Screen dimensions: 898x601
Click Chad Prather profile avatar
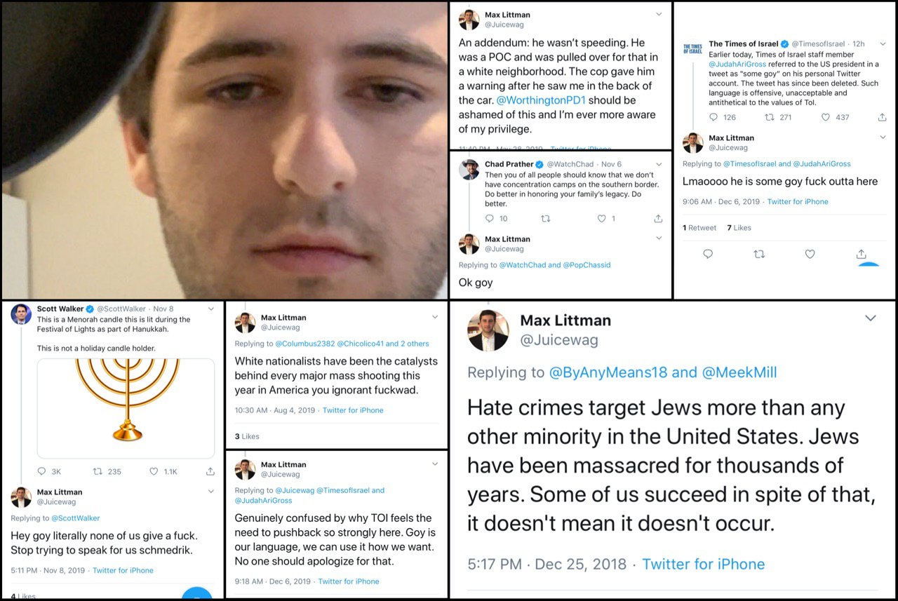tap(469, 170)
